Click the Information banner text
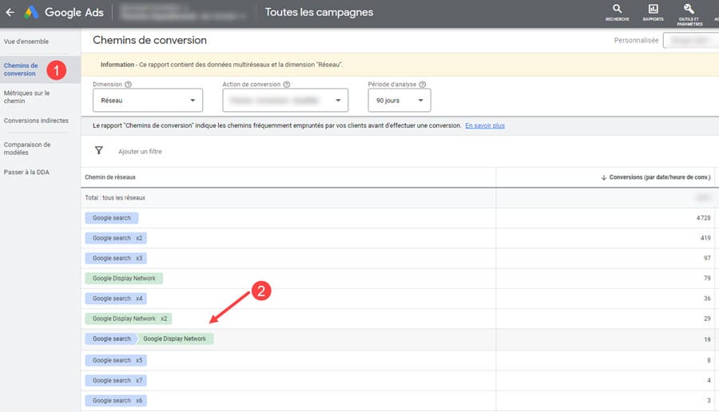Viewport: 719px width, 412px height. (221, 65)
